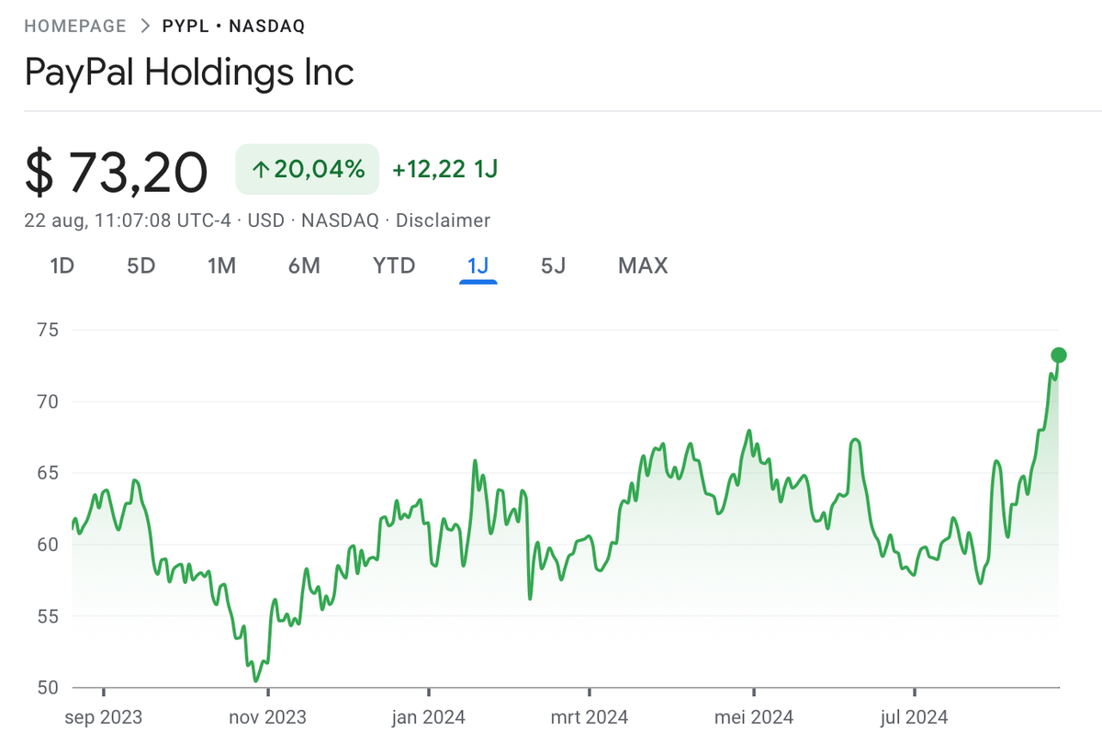Click the currently active 1J tab
The height and width of the screenshot is (754, 1102).
pyautogui.click(x=478, y=266)
